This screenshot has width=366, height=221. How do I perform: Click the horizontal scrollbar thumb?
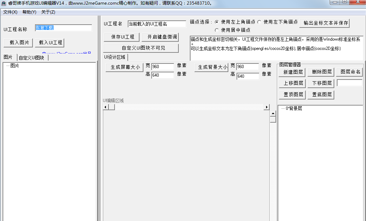pos(112,107)
